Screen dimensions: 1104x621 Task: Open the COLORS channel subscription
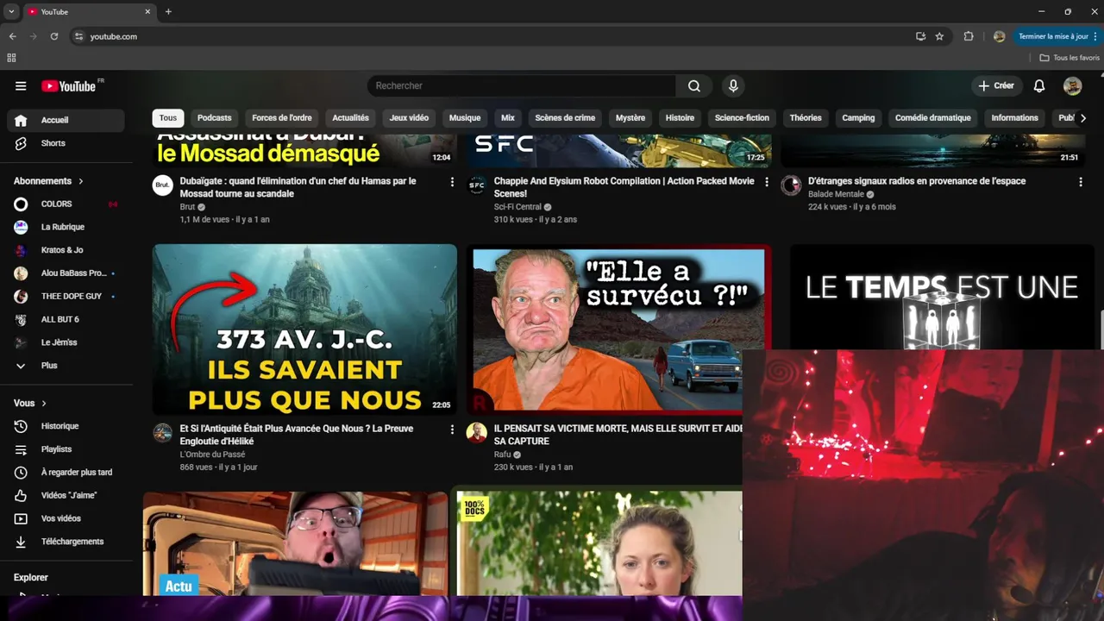point(66,204)
